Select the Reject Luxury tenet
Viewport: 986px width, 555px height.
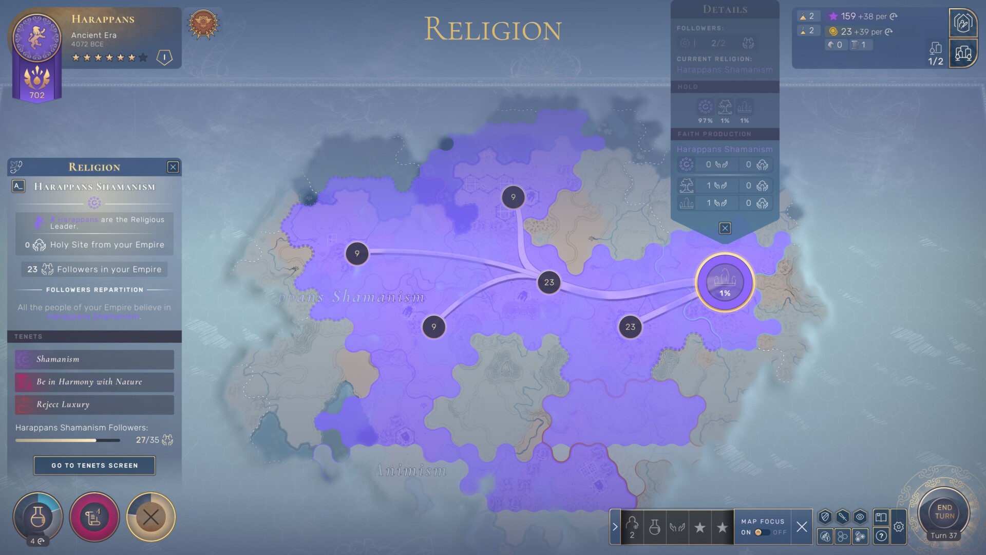click(x=94, y=404)
